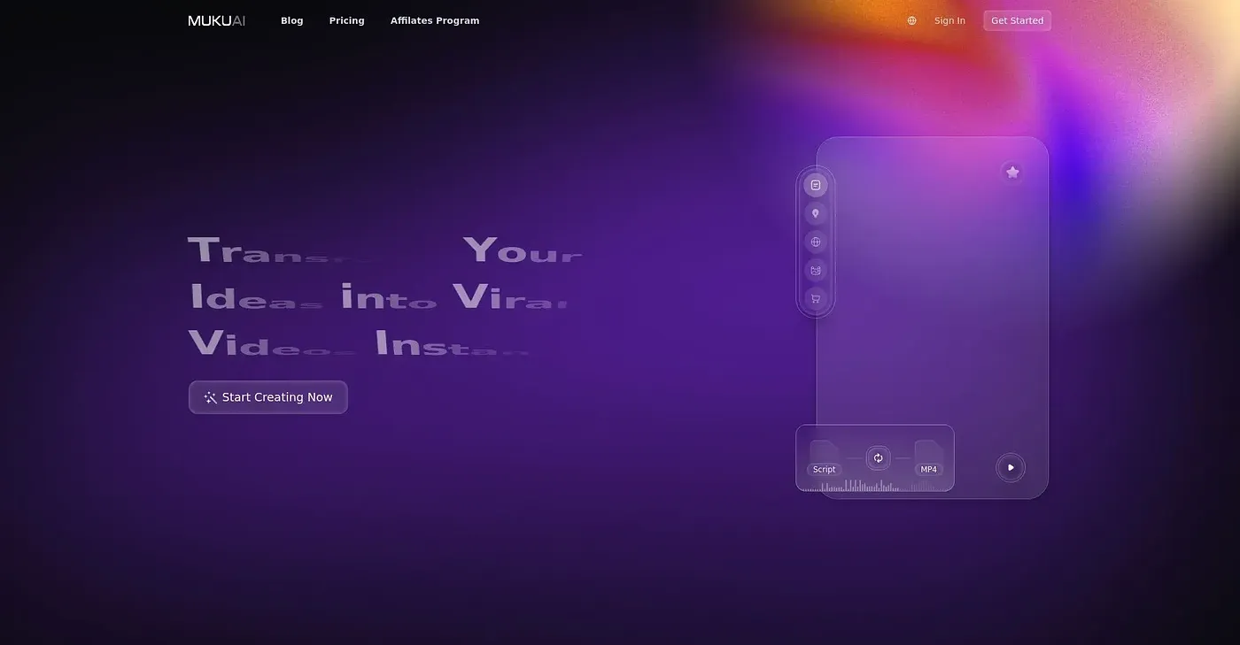Screen dimensions: 1240x645
Task: Select the location pin icon in sidebar pill
Action: pos(816,213)
